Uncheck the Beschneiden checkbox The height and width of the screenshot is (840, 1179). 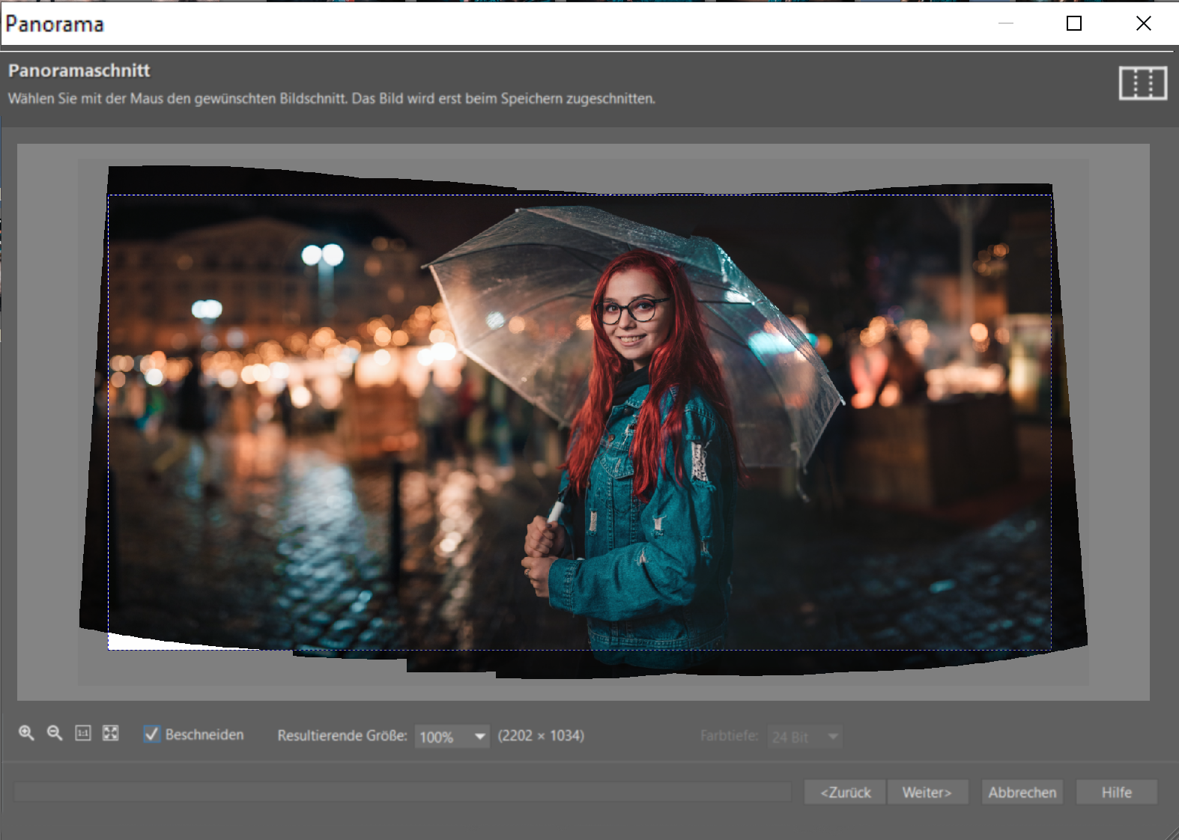152,734
